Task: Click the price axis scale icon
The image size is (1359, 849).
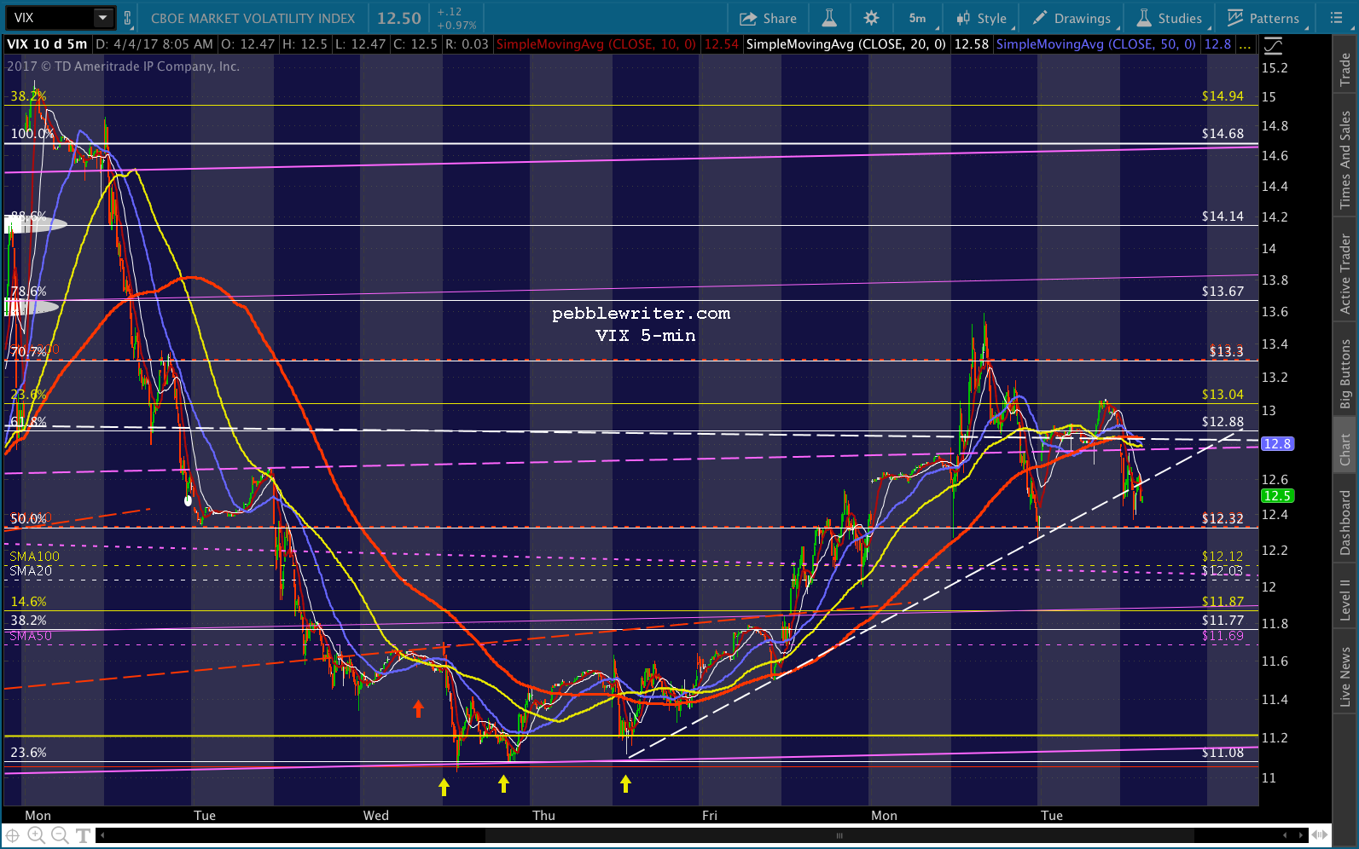Action: tap(1273, 45)
